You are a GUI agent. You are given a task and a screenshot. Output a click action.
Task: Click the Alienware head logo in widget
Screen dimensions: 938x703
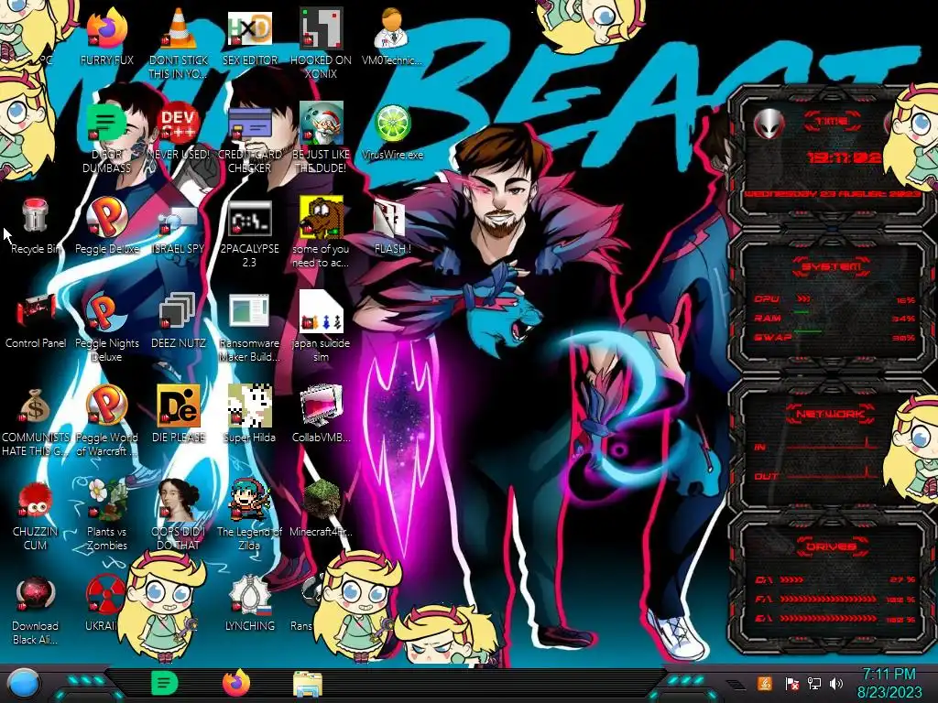[769, 124]
